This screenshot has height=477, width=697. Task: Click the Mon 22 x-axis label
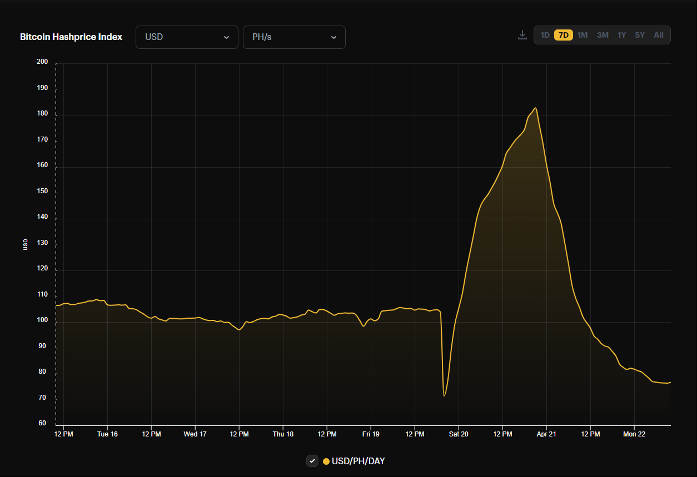click(x=634, y=434)
